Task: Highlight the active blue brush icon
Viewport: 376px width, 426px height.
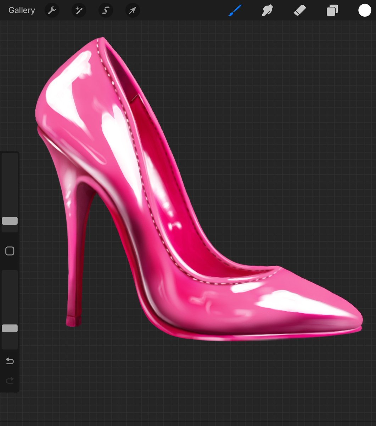Action: tap(235, 10)
